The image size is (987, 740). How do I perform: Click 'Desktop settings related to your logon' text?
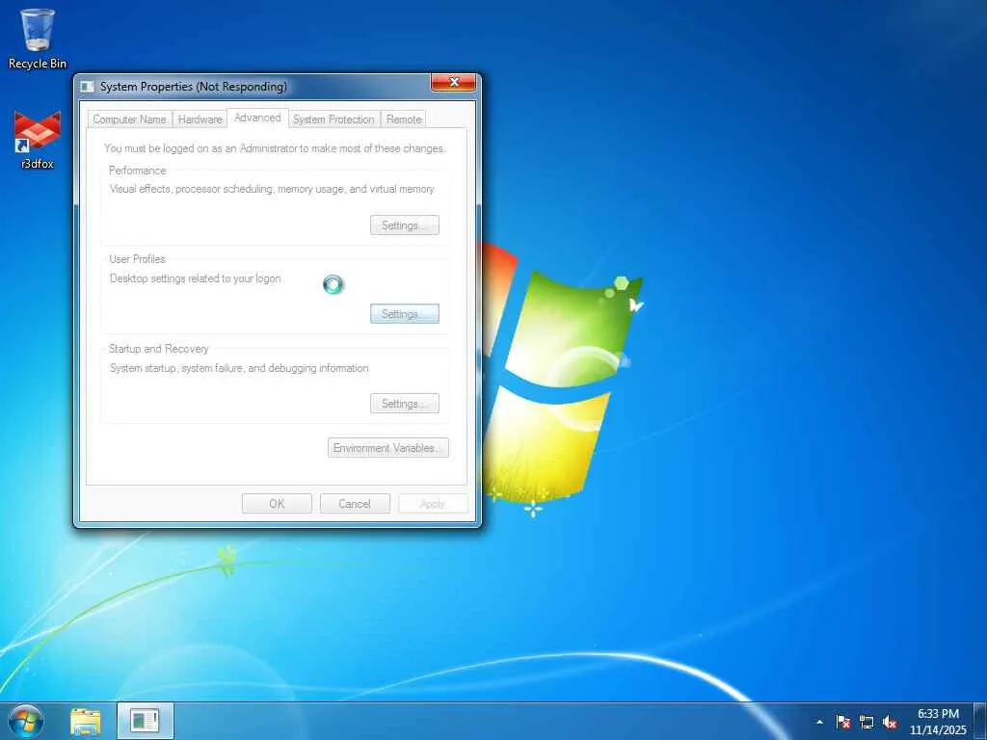click(x=195, y=278)
